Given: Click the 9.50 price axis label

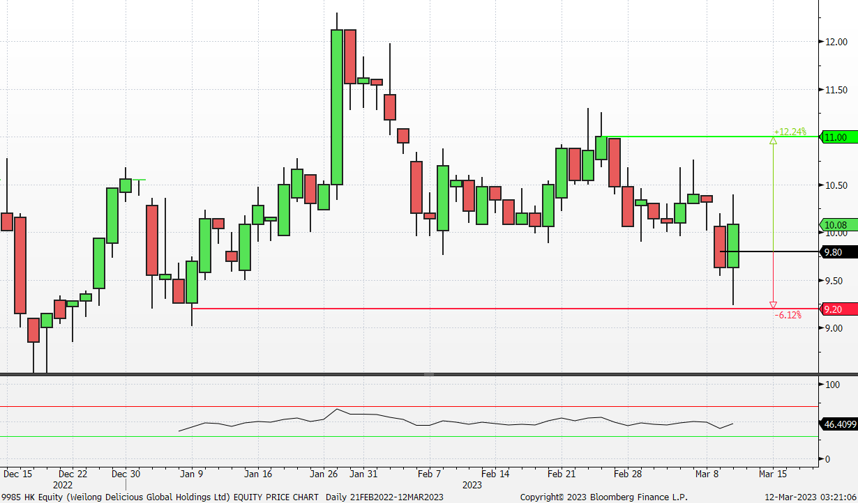Looking at the screenshot, I should (x=836, y=281).
